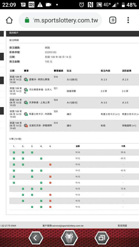139x247 pixels.
Task: Click the service@sportslottery.com.tw email link
Action: point(68,226)
